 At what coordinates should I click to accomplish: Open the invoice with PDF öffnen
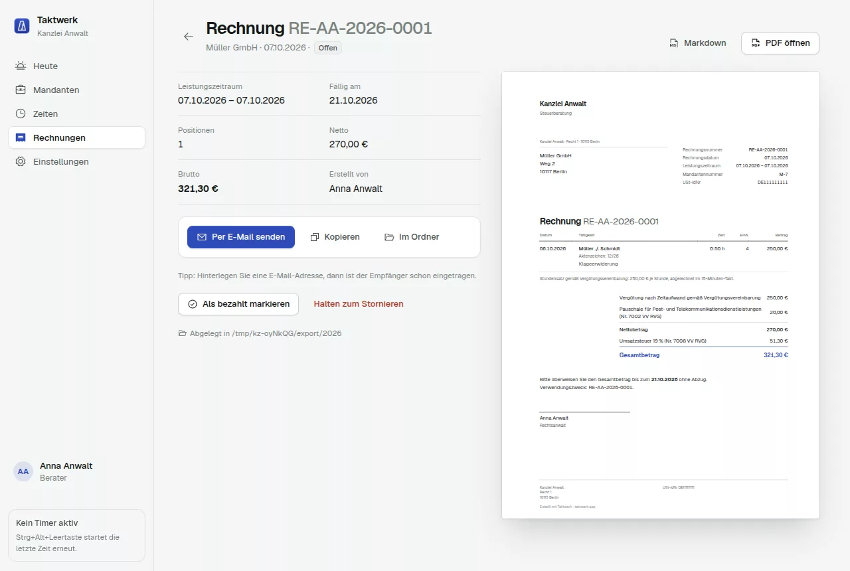[780, 43]
